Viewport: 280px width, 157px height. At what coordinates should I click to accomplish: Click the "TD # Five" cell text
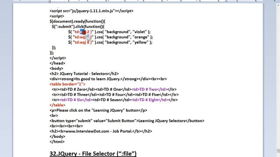tap(150, 95)
